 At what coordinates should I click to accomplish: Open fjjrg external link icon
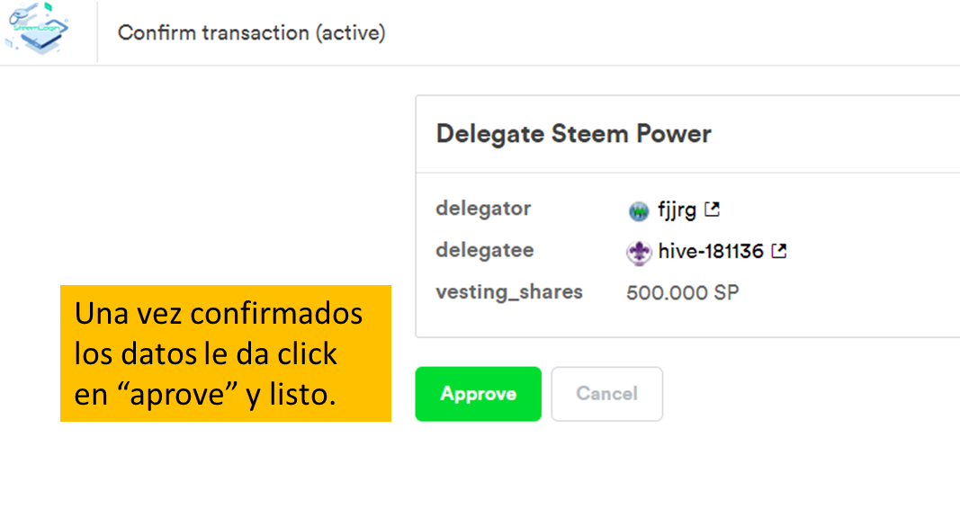[x=712, y=210]
